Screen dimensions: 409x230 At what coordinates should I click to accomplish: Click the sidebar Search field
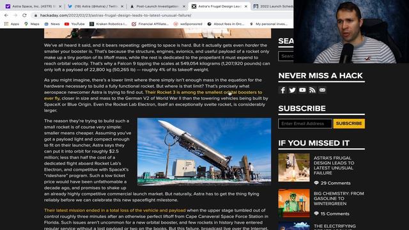tap(286, 56)
